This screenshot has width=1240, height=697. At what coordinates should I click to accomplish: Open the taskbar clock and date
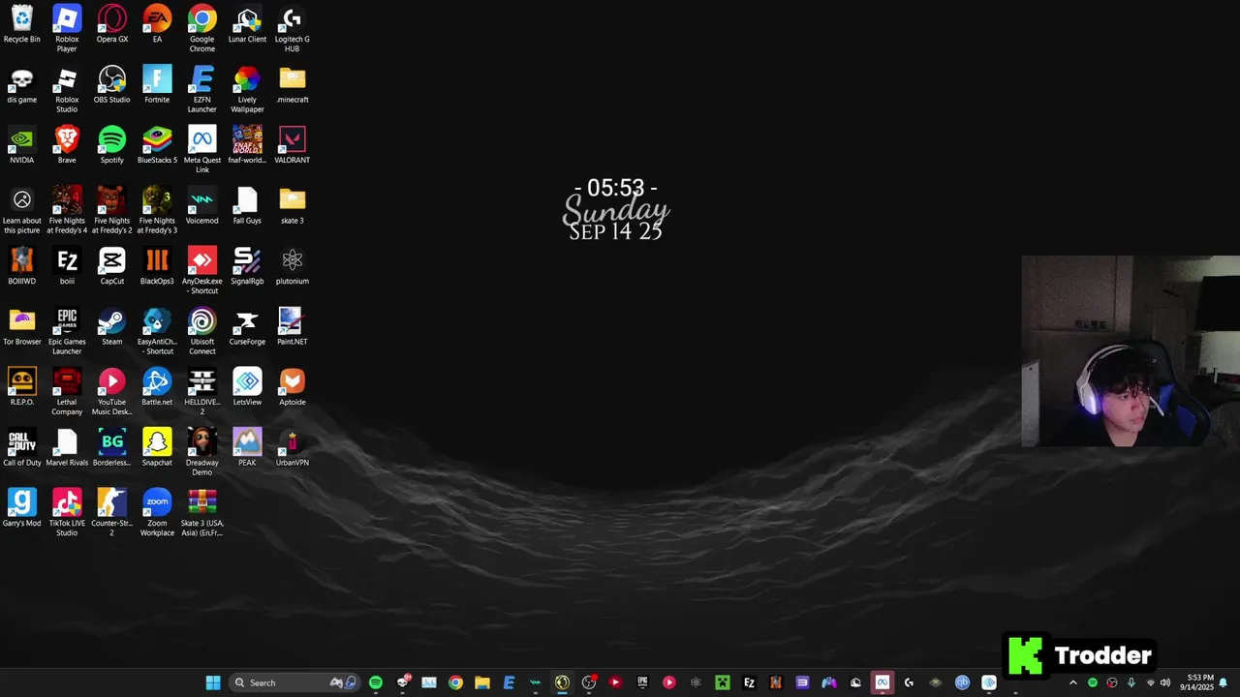click(1196, 682)
